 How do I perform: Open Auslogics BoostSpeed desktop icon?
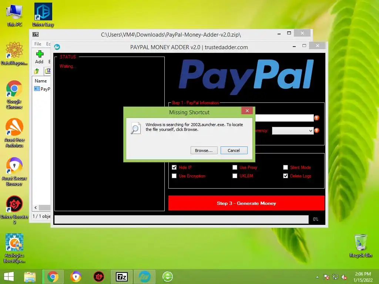14,248
